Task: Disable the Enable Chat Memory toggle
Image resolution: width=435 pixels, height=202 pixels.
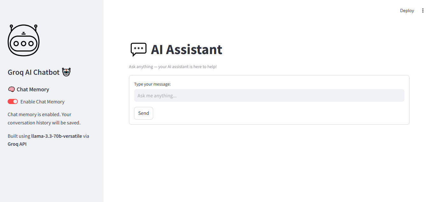Action: [x=12, y=101]
